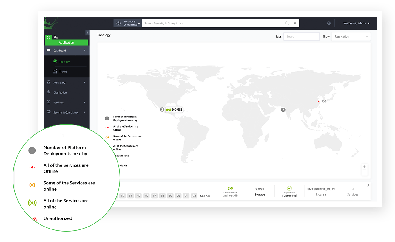Select tag number 14
The width and height of the screenshot is (395, 242).
click(130, 196)
